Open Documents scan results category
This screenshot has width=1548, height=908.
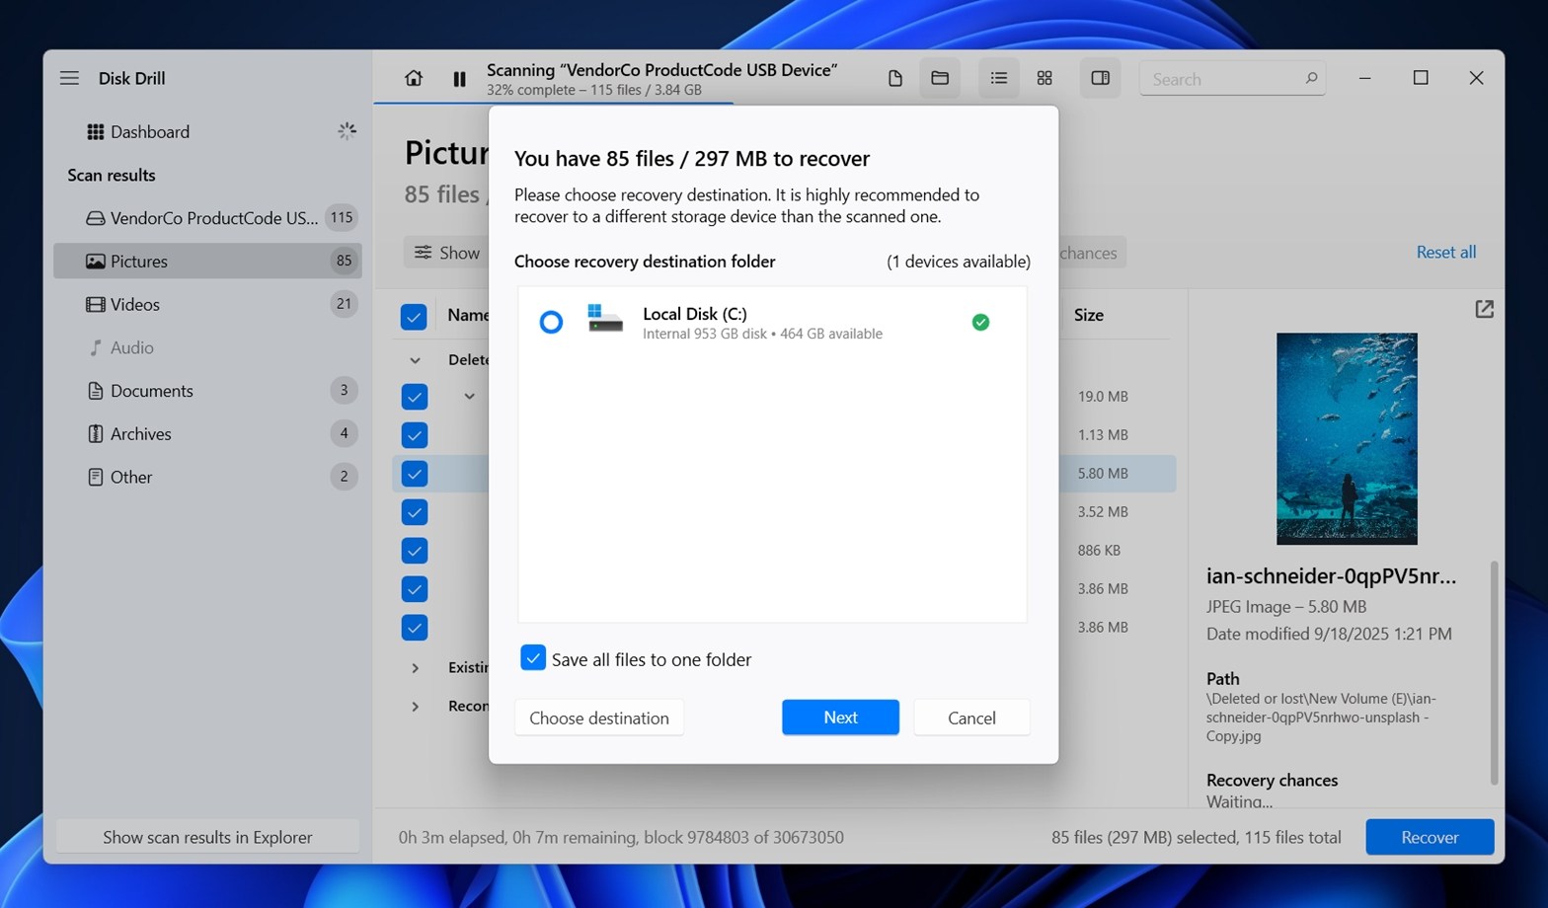click(x=151, y=391)
